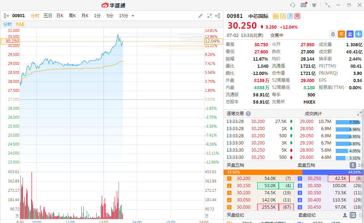Open the 15分 interval dropdown arrow

click(x=133, y=16)
